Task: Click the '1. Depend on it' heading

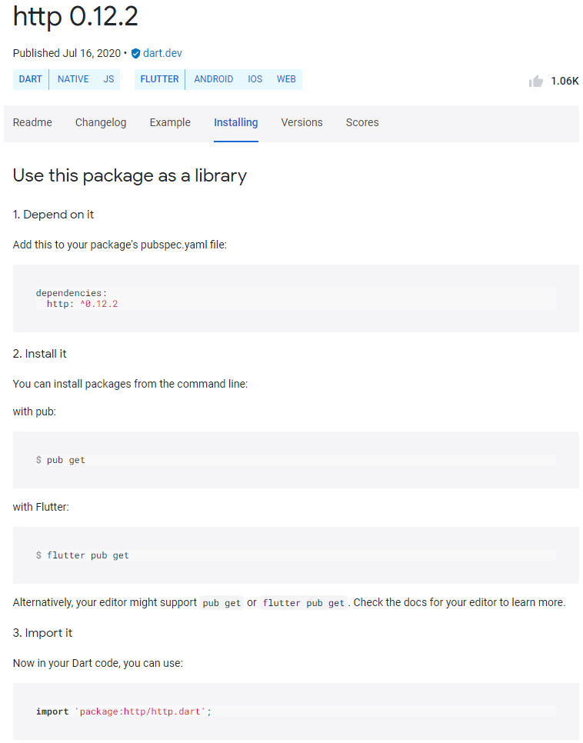Action: pyautogui.click(x=53, y=215)
